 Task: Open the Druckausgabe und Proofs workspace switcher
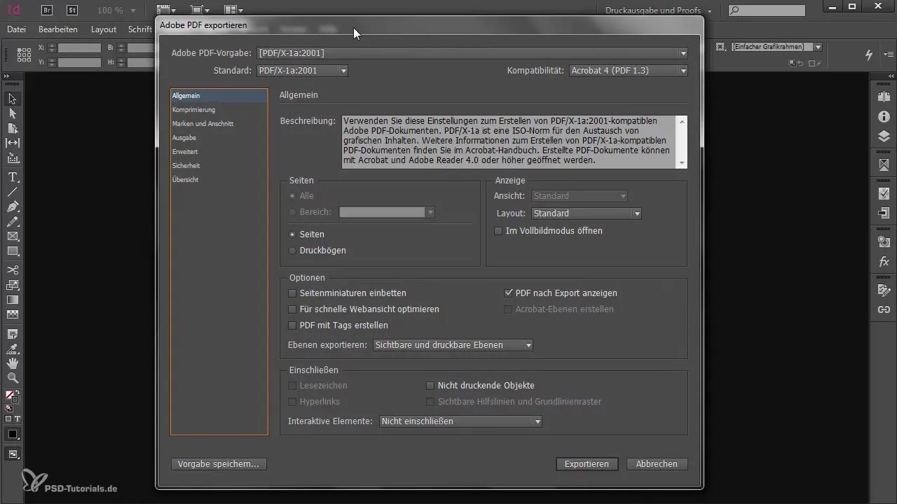point(658,10)
